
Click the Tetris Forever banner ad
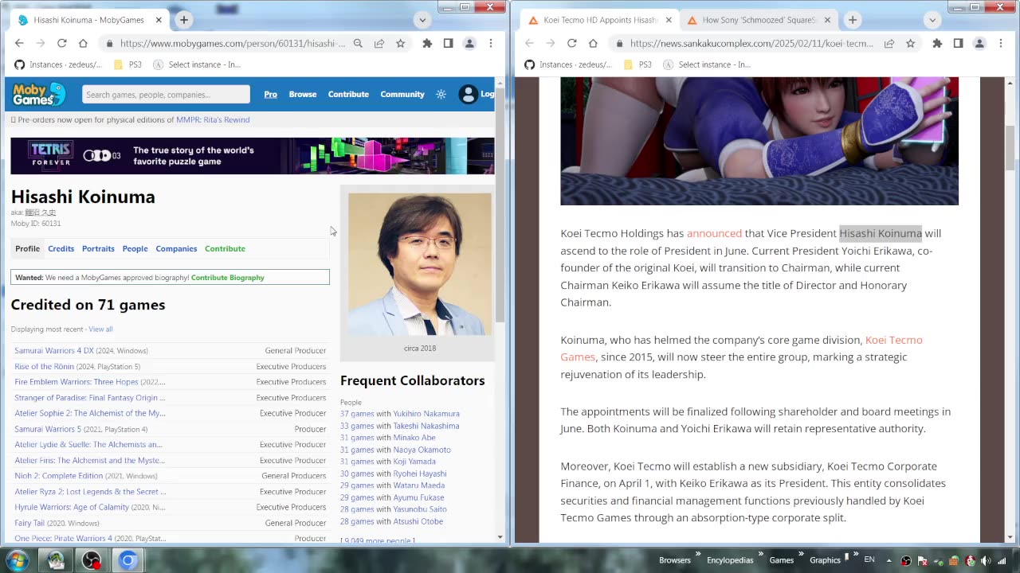253,156
